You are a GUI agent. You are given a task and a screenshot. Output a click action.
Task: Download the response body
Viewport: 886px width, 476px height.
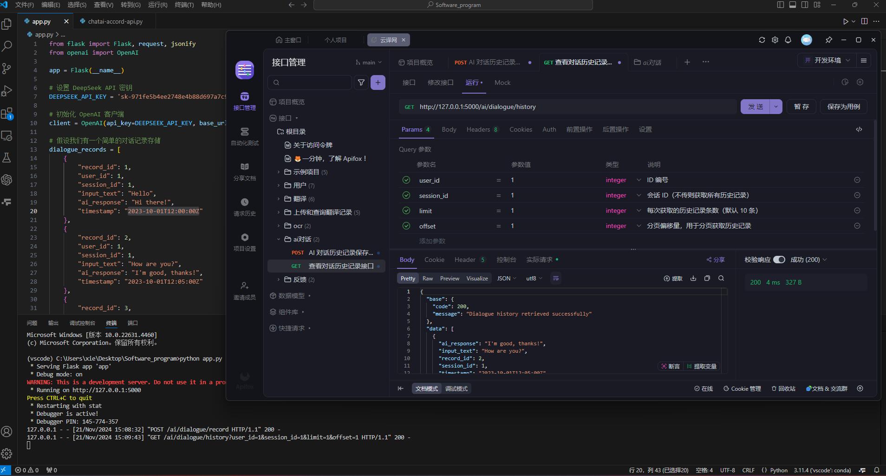693,279
